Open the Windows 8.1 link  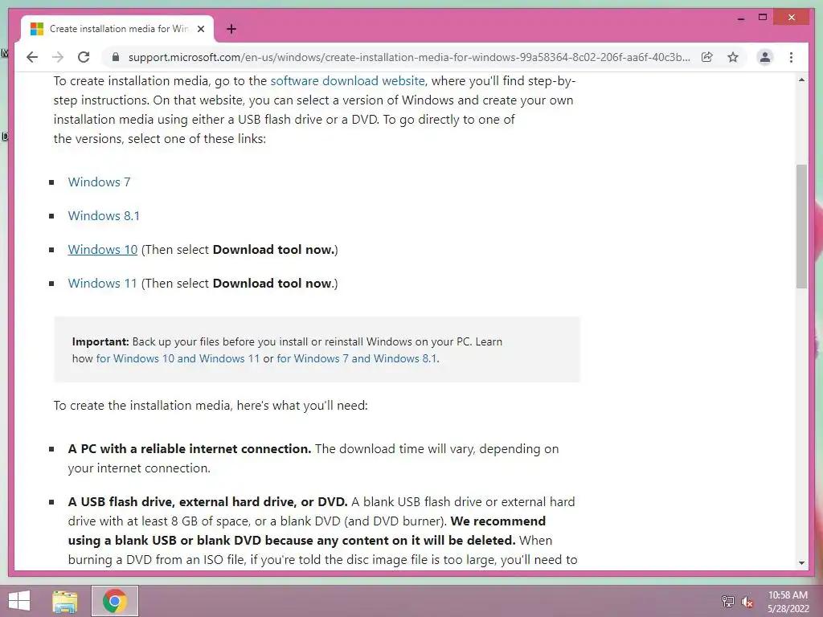pos(104,215)
